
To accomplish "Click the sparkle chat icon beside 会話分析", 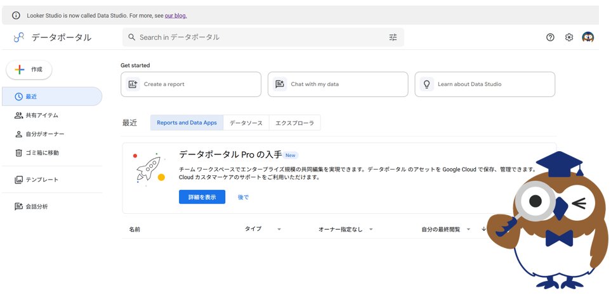I will [18, 206].
